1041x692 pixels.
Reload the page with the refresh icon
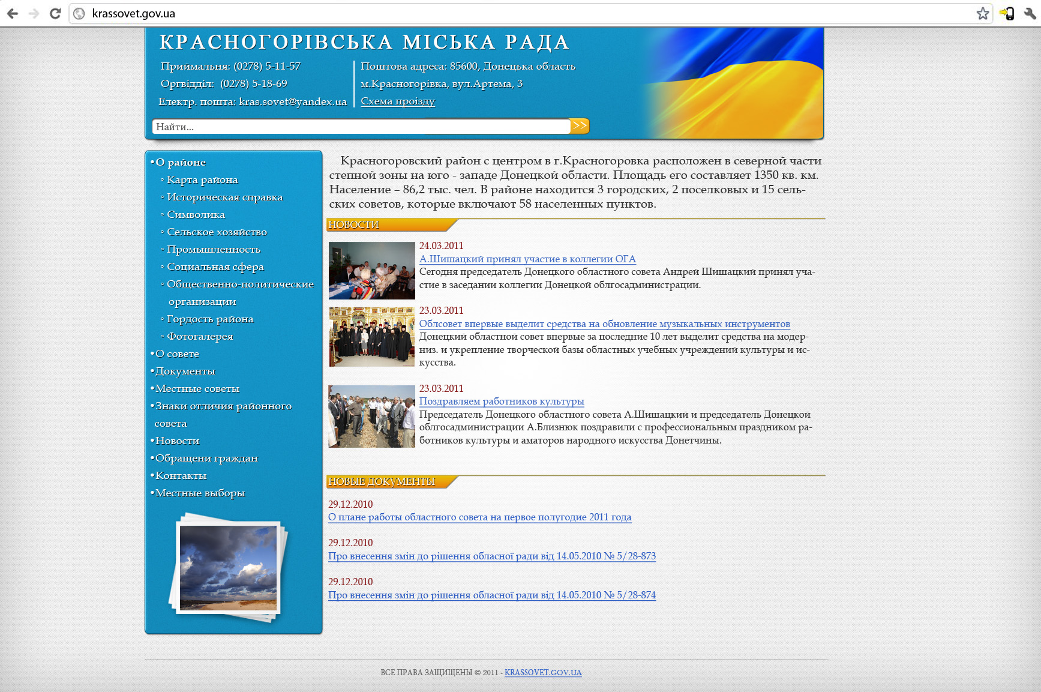pyautogui.click(x=54, y=13)
